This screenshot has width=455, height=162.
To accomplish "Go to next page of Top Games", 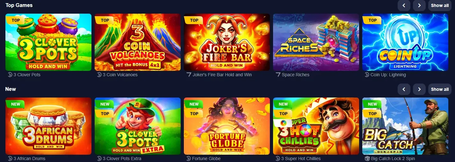I will (x=419, y=5).
